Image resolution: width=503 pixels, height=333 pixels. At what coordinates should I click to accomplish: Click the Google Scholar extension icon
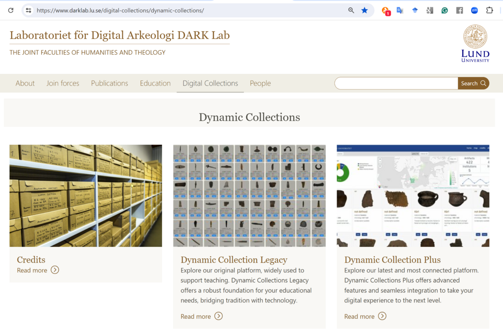429,10
